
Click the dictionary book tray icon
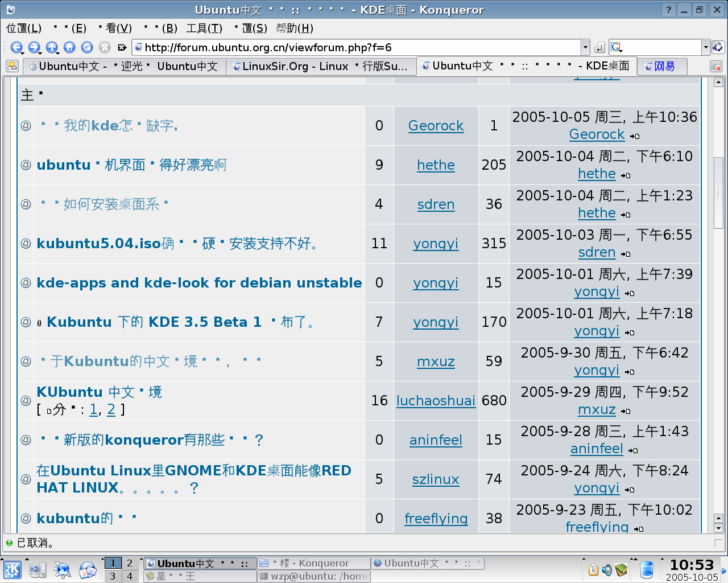click(x=621, y=569)
